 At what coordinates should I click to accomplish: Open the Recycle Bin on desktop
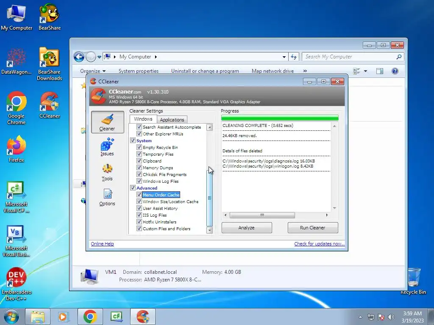(413, 281)
